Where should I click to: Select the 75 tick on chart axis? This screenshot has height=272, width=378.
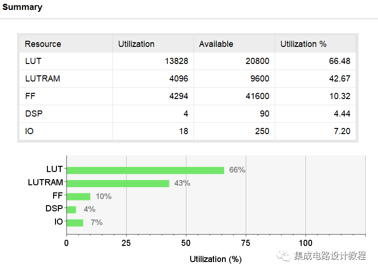tap(246, 243)
